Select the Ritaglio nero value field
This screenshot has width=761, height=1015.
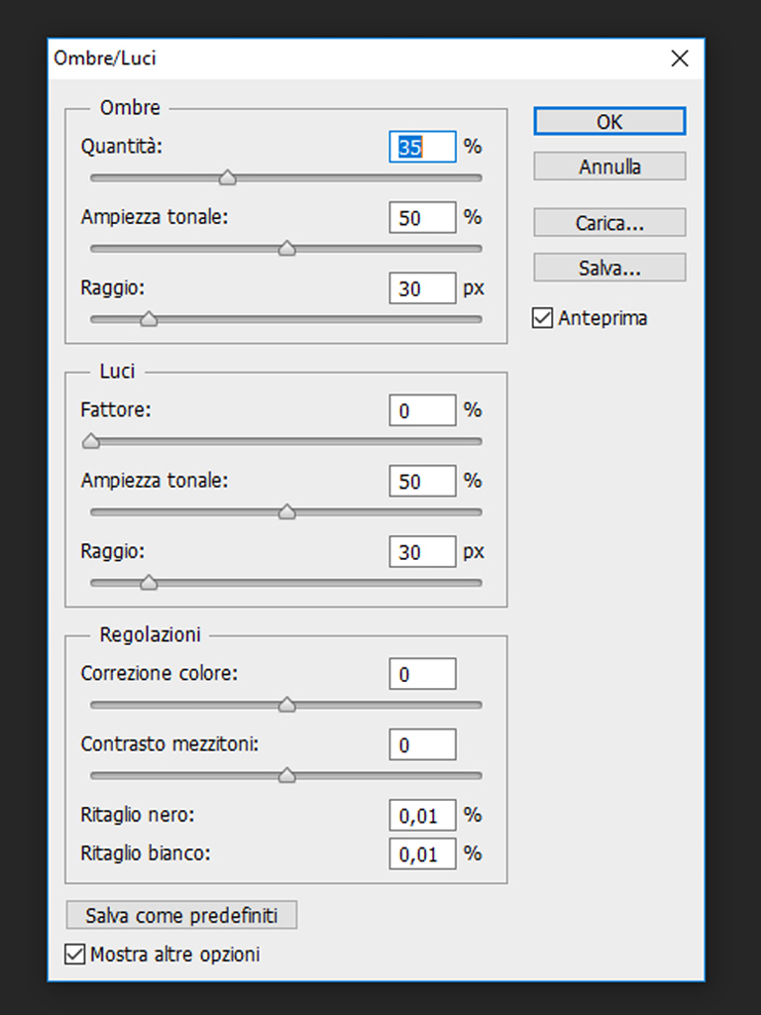(x=423, y=816)
